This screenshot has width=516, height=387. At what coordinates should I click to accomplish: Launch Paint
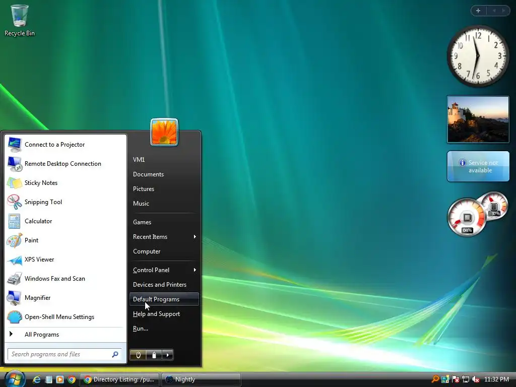(x=65, y=240)
